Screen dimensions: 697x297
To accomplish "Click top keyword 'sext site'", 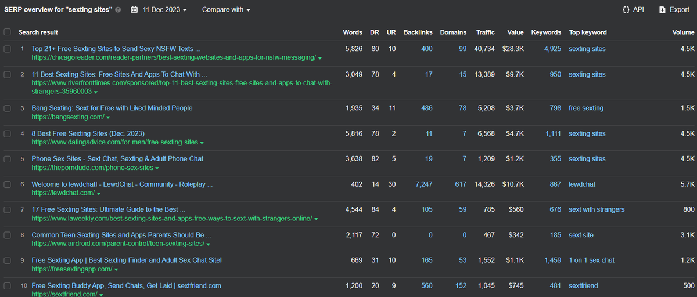I will coord(581,236).
